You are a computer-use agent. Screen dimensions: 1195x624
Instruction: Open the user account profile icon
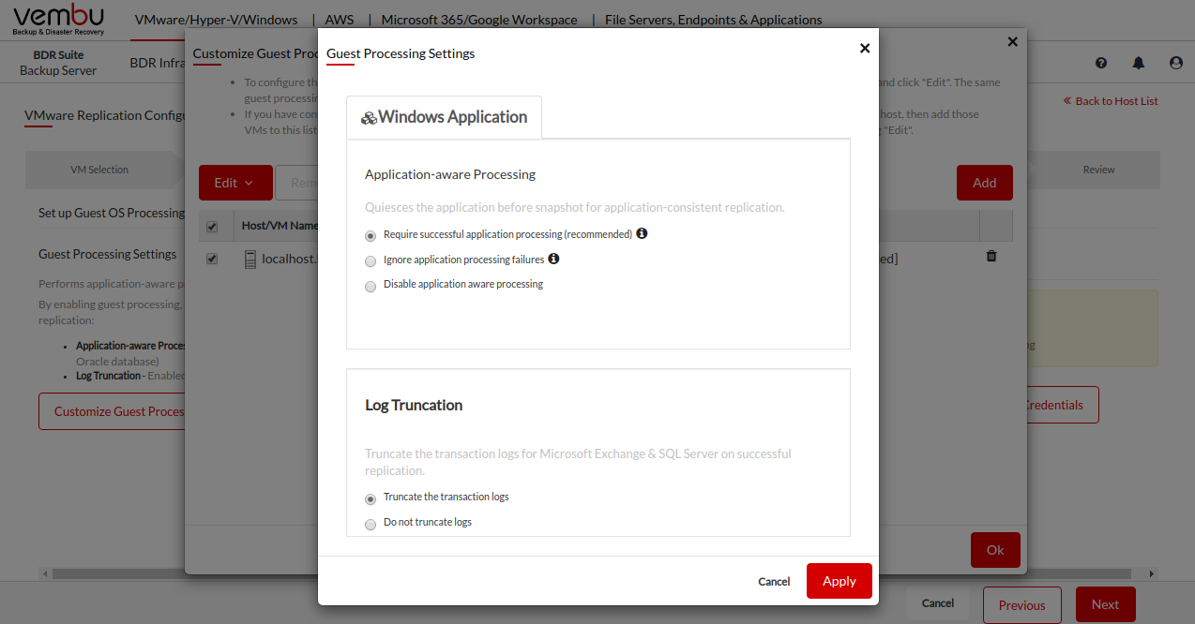(x=1176, y=63)
